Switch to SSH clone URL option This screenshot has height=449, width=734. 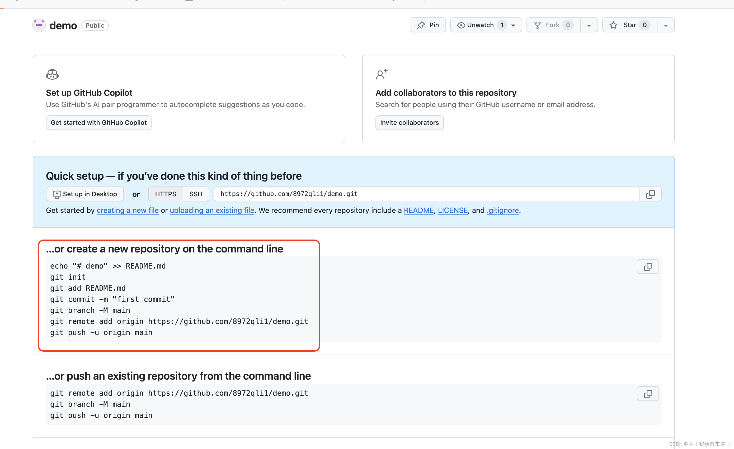click(196, 194)
